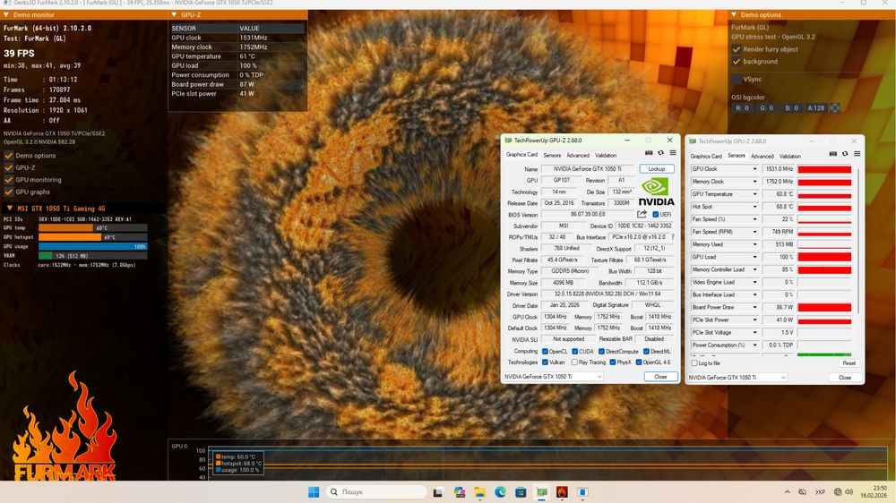Collapse MSI GTX 1050 Ti Gaming 4G section
This screenshot has height=503, width=896.
10,209
